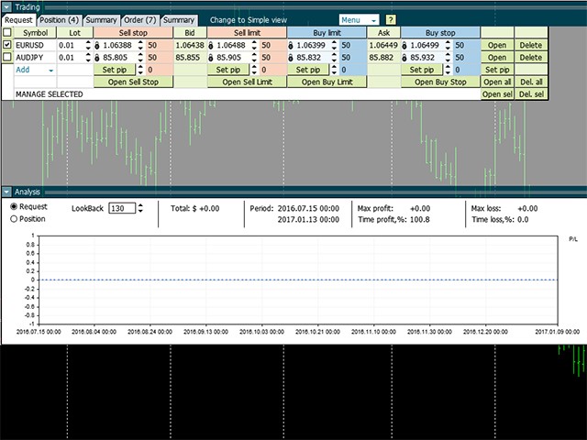Click the LookBack input field

(x=120, y=209)
